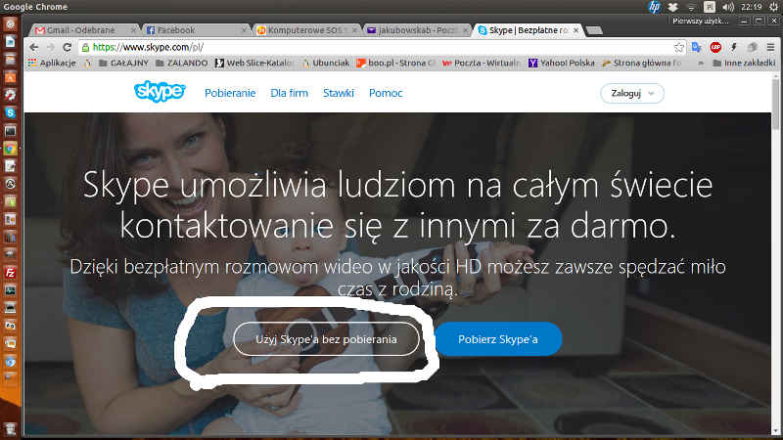Open the Stawki link
Screen dimensions: 783x440
coord(338,93)
